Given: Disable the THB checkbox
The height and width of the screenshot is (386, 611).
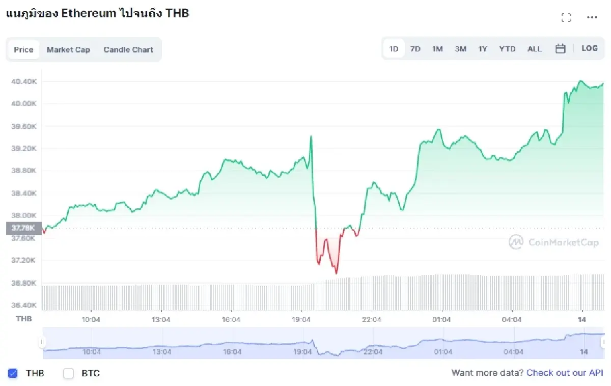Looking at the screenshot, I should [x=13, y=373].
